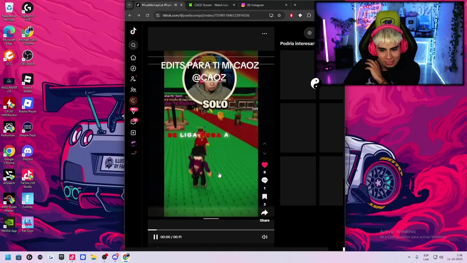Like the video with the heart icon

click(x=265, y=165)
